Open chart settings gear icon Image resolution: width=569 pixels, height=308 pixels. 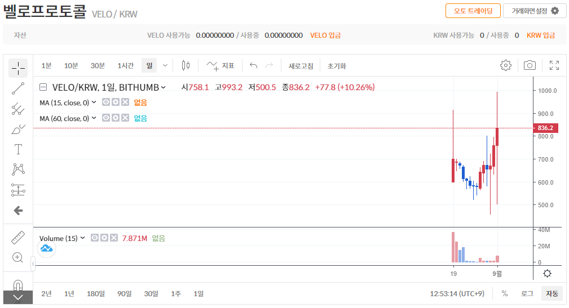click(x=505, y=65)
